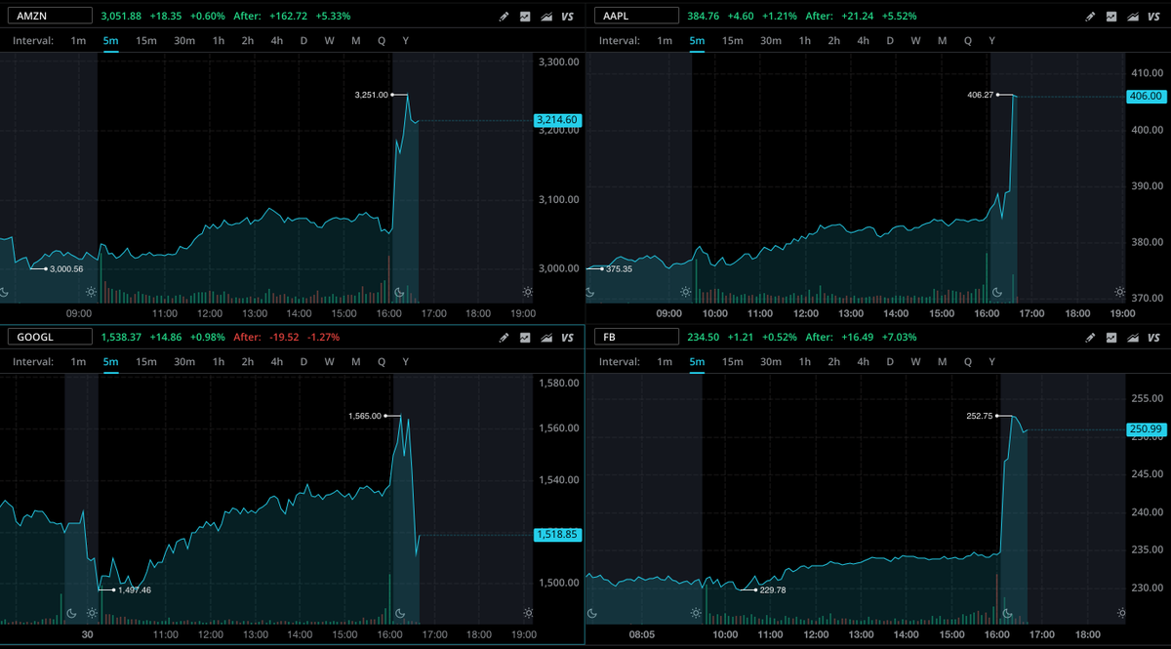Select the active 5m interval on AAPL chart
The height and width of the screenshot is (649, 1171).
point(697,41)
